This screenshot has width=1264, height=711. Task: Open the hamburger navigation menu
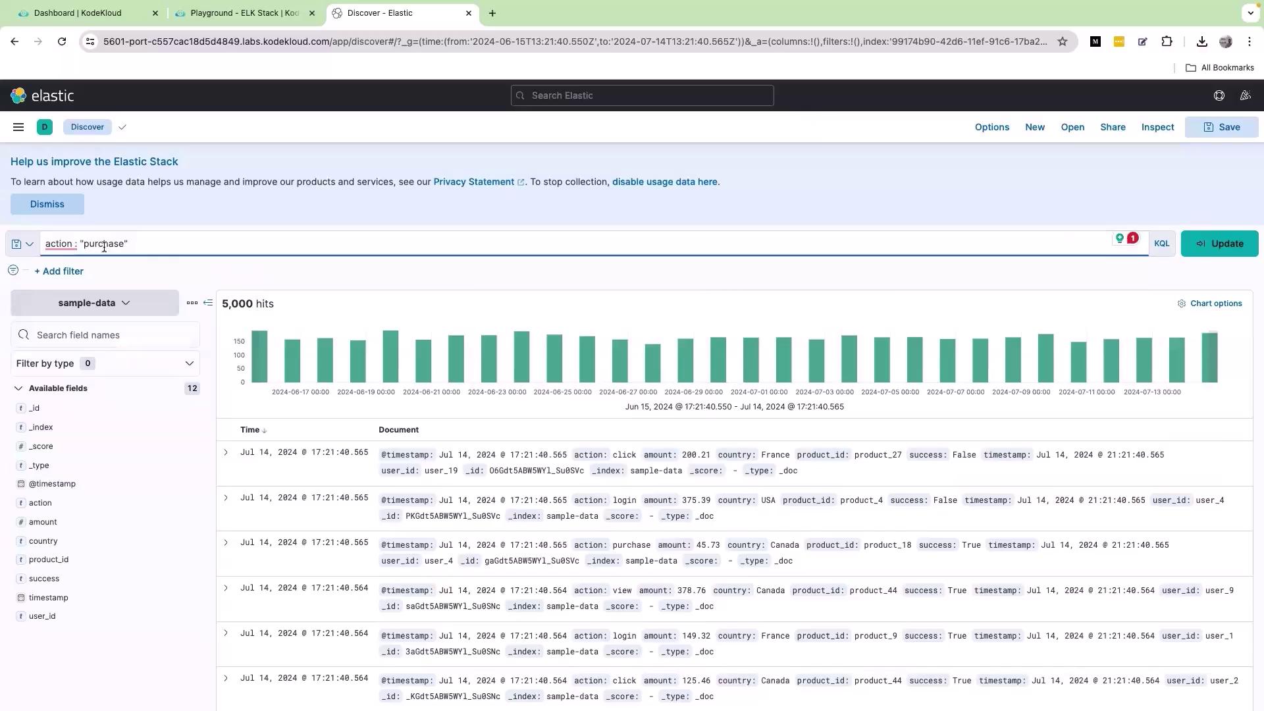(18, 127)
